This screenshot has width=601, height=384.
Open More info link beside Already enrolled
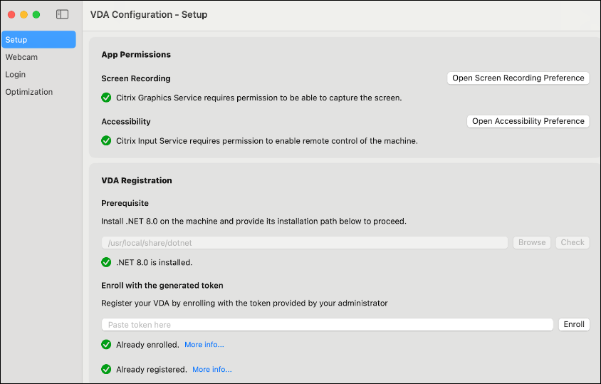204,345
